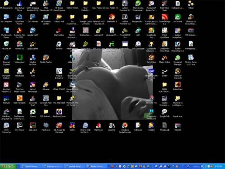Open the Business Plan Pro 2002 shortcut

[x=19, y=33]
